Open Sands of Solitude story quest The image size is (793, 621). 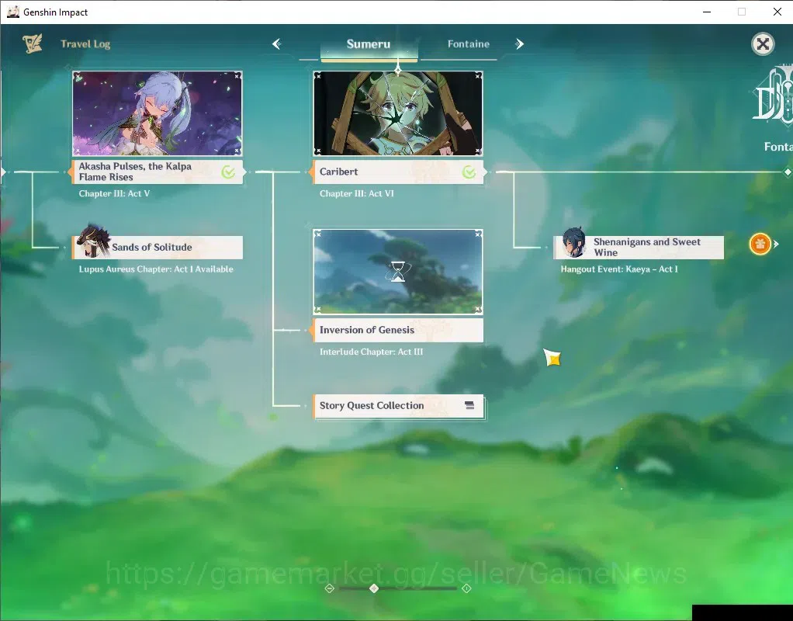(158, 247)
